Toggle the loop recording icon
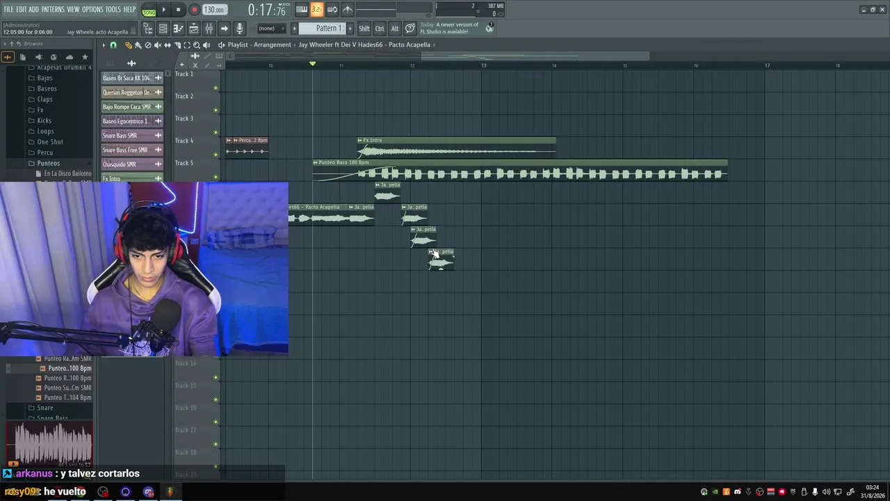Image resolution: width=890 pixels, height=501 pixels. coord(332,9)
